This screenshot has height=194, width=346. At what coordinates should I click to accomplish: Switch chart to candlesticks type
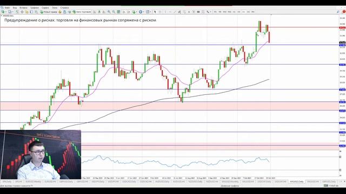point(99,12)
